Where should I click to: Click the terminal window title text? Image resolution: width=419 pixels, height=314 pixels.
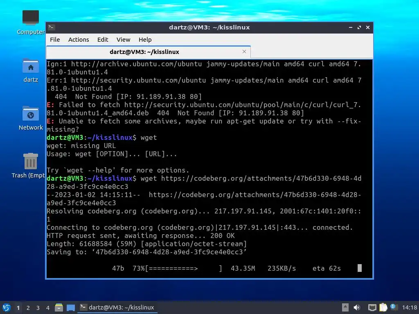pyautogui.click(x=209, y=27)
